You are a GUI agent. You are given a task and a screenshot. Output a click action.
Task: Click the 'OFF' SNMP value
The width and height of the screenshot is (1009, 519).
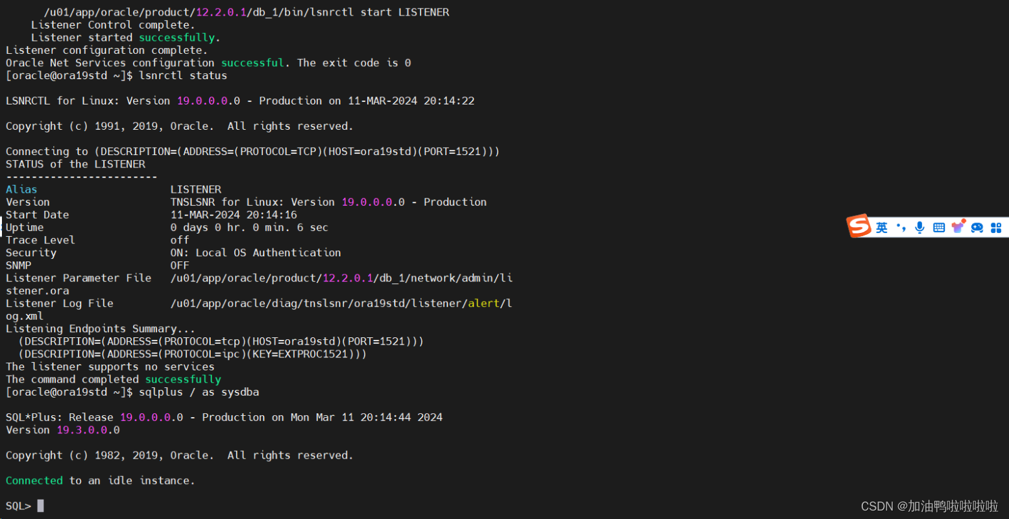click(x=180, y=265)
